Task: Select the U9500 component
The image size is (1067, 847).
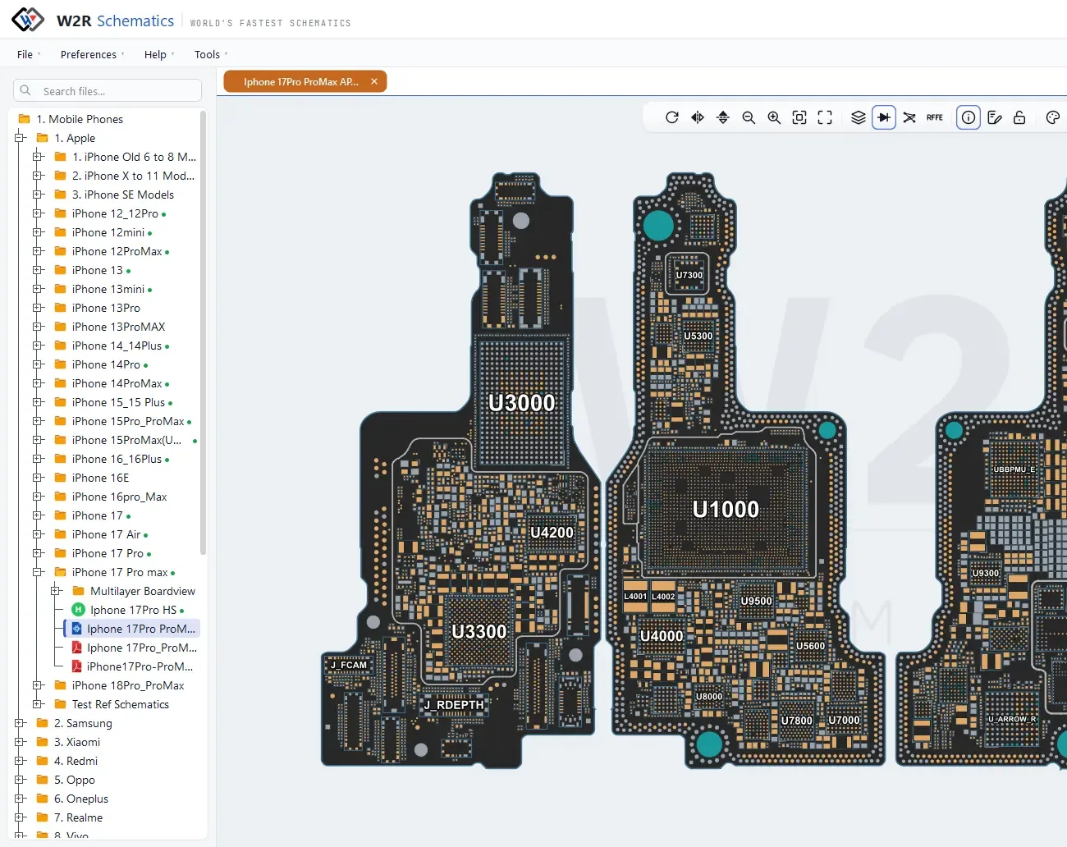Action: coord(756,601)
